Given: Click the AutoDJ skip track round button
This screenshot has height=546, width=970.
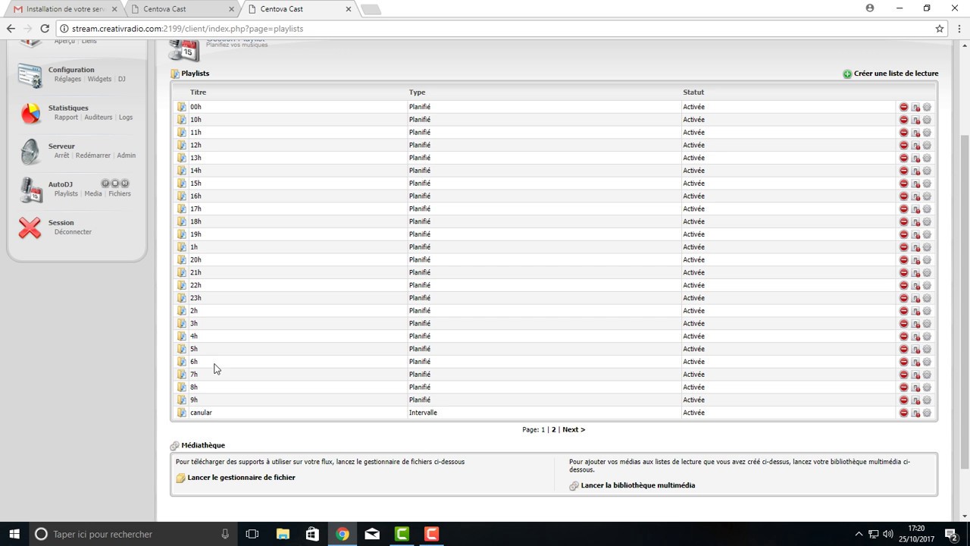Looking at the screenshot, I should (125, 184).
